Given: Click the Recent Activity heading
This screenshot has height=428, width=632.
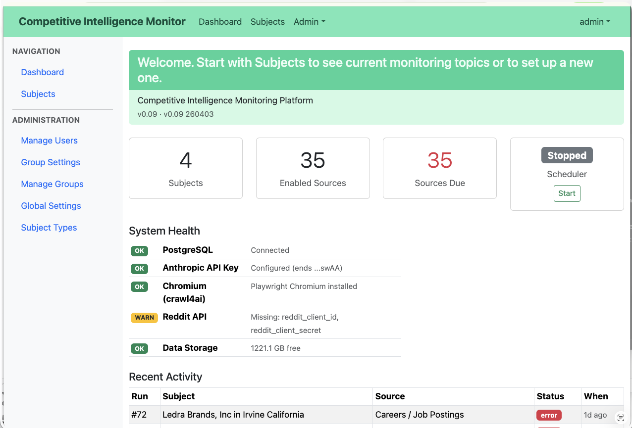Looking at the screenshot, I should click(x=165, y=377).
